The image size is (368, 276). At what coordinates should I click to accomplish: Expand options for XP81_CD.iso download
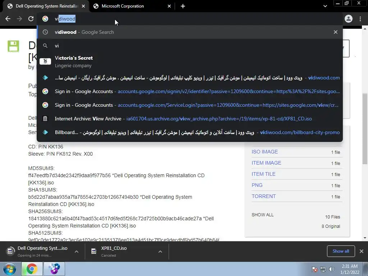pyautogui.click(x=160, y=252)
